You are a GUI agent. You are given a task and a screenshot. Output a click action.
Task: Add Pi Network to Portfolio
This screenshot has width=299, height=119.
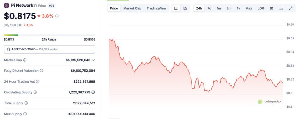click(49, 49)
